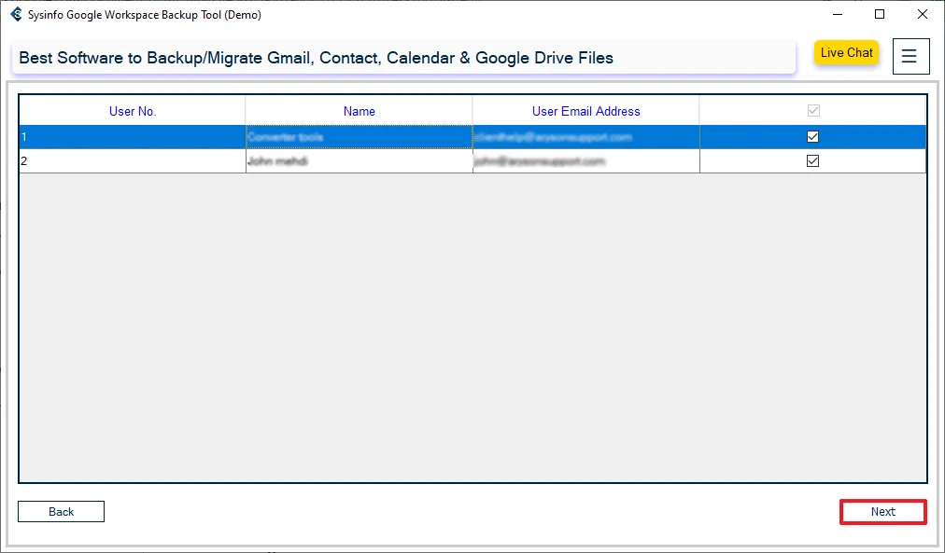Select the User No. 1 cell

[133, 137]
